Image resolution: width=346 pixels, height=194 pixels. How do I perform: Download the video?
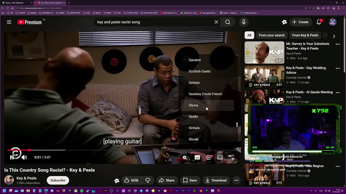(216, 180)
